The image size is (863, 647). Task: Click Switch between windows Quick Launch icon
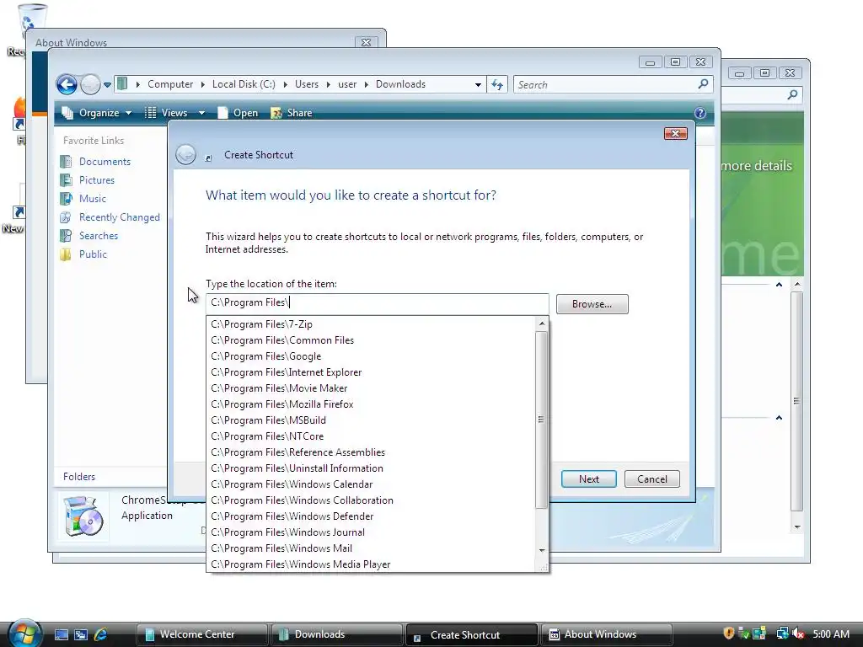[81, 634]
